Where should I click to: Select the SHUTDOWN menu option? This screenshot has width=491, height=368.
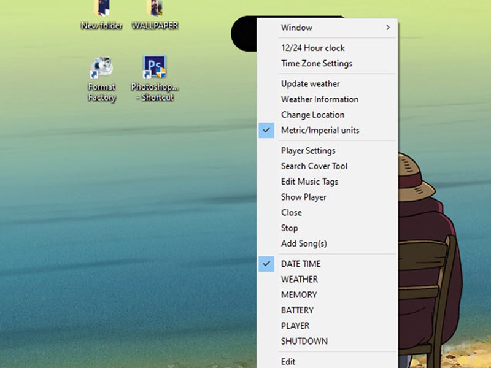click(304, 341)
